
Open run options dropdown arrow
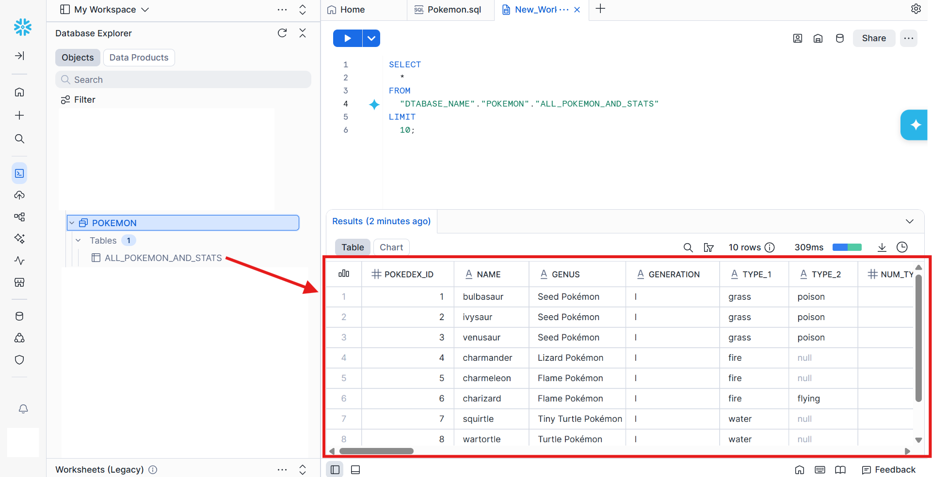point(371,38)
